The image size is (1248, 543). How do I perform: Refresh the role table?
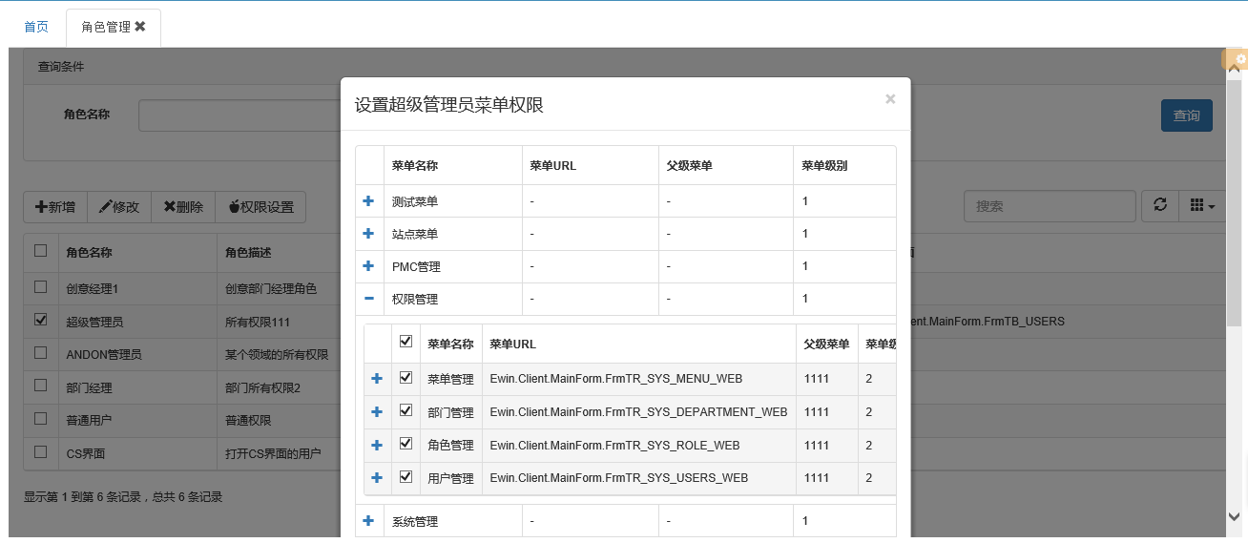pos(1160,205)
